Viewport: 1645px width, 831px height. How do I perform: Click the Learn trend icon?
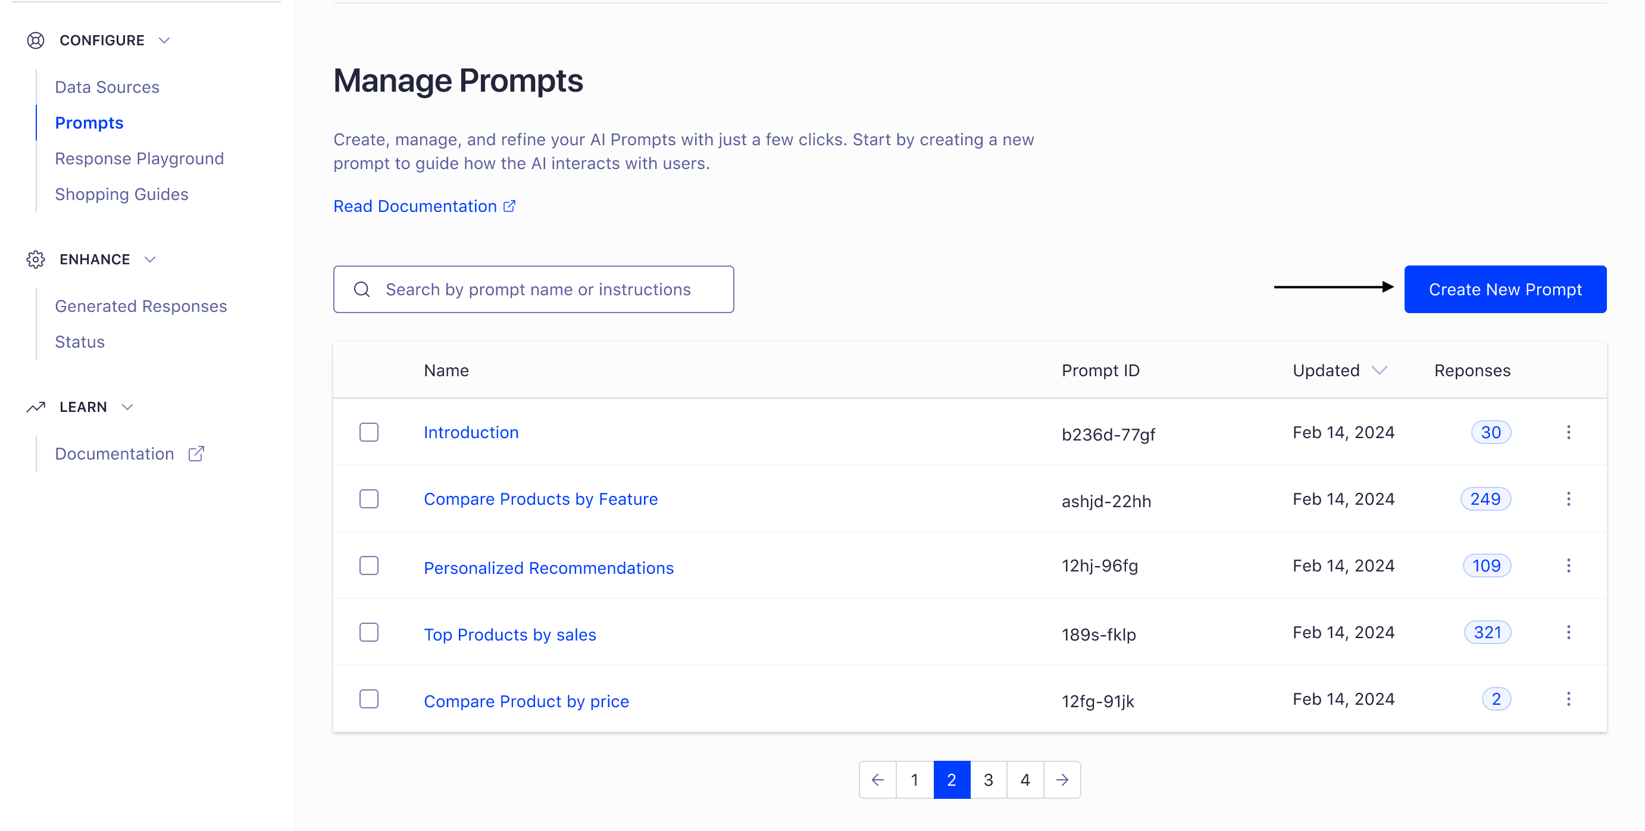coord(36,407)
